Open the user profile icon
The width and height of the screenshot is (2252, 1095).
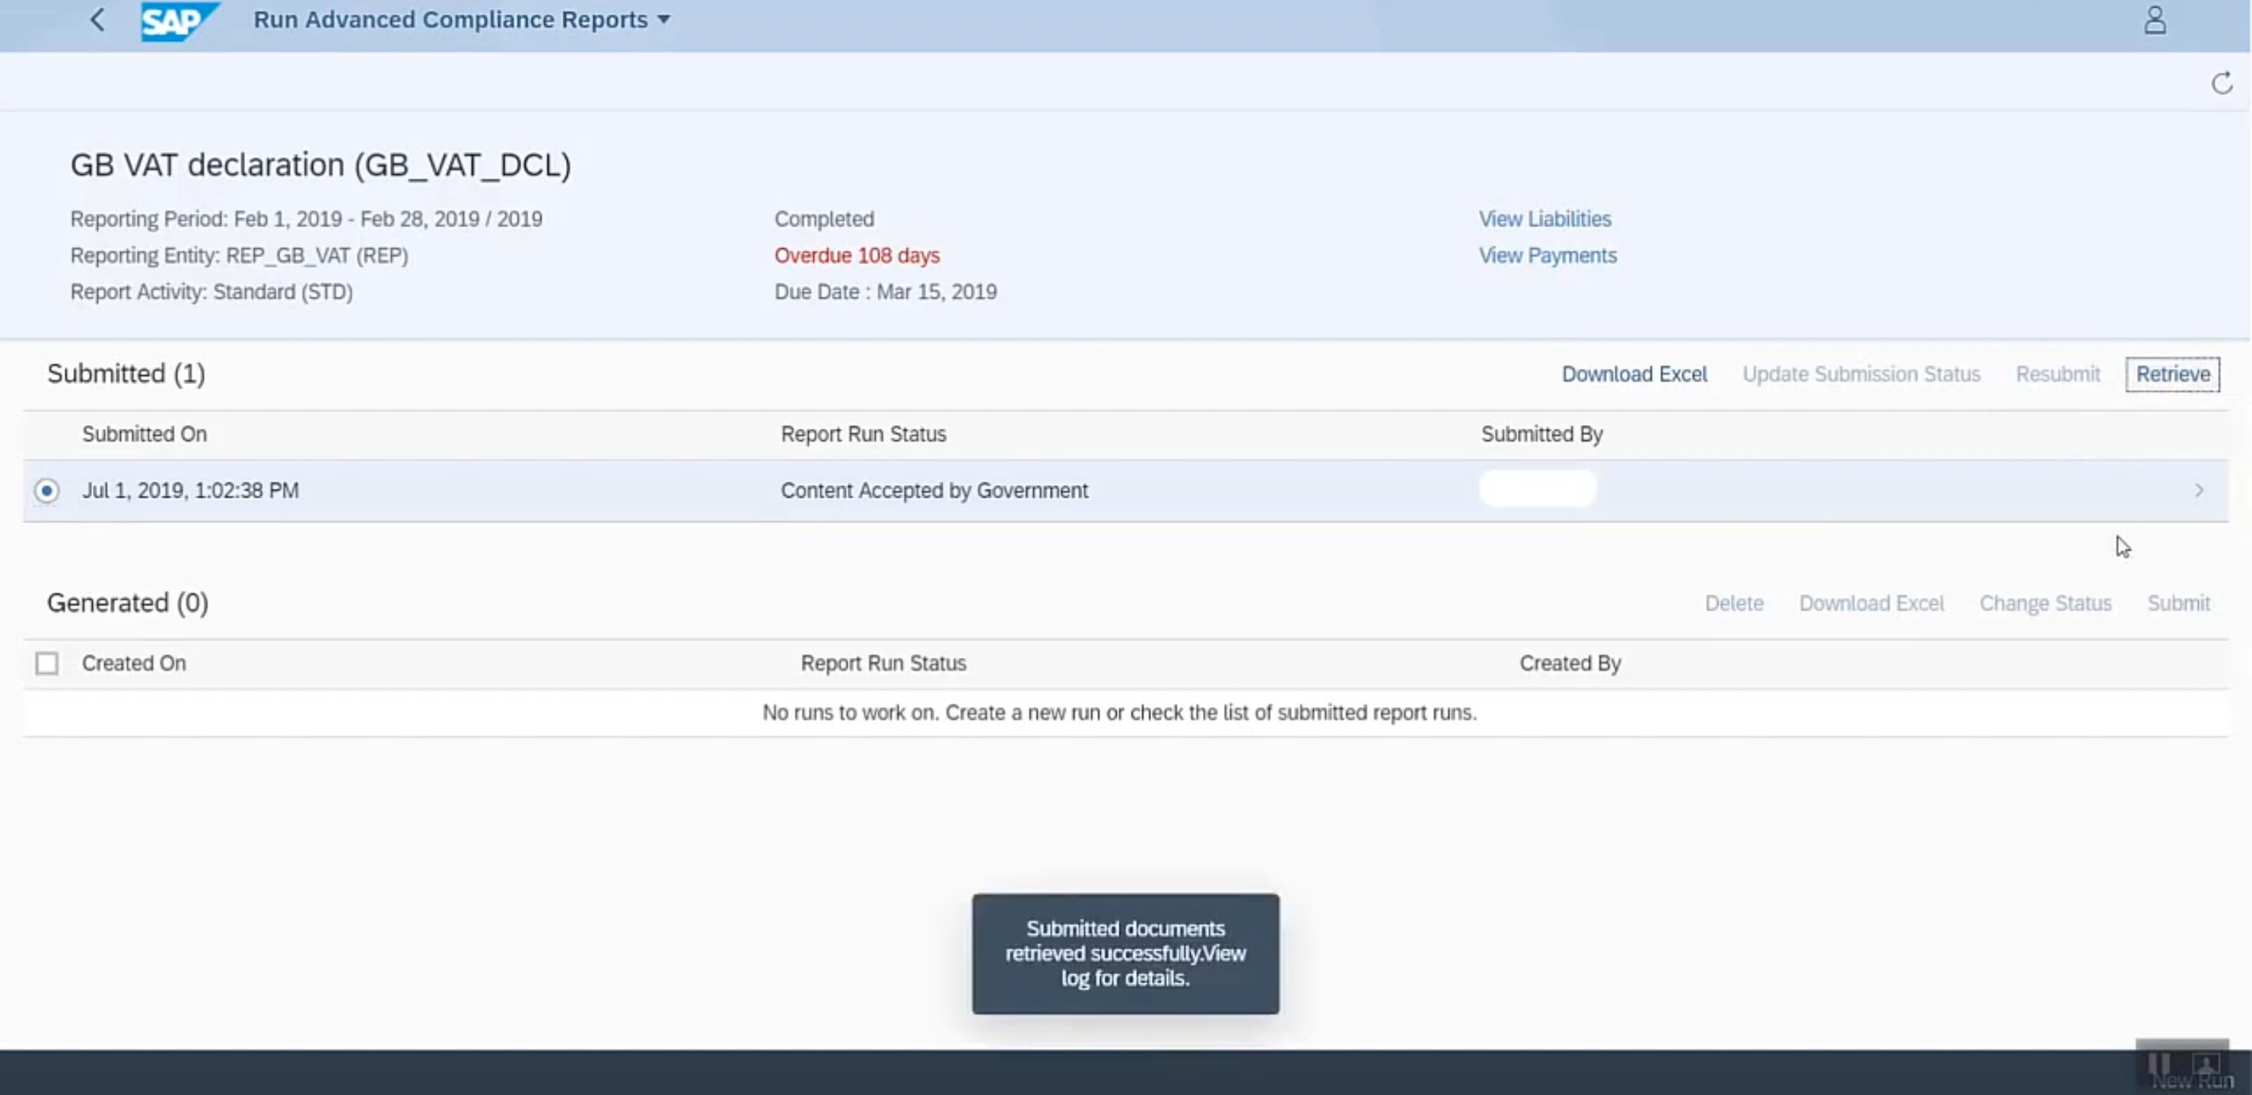[x=2155, y=20]
